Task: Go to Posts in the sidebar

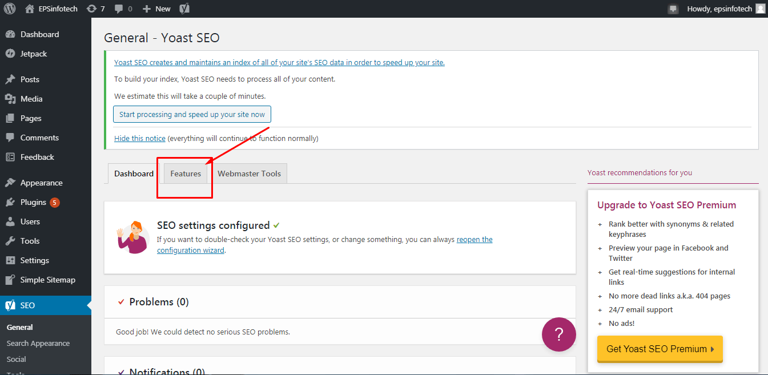Action: (x=46, y=79)
